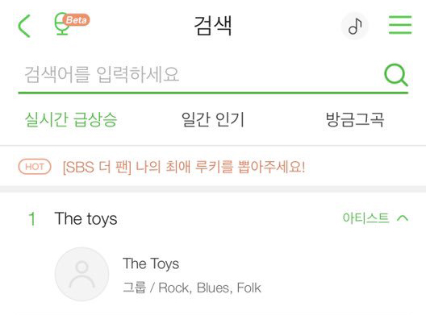Click the HOT badge icon
This screenshot has width=426, height=315.
coord(35,167)
